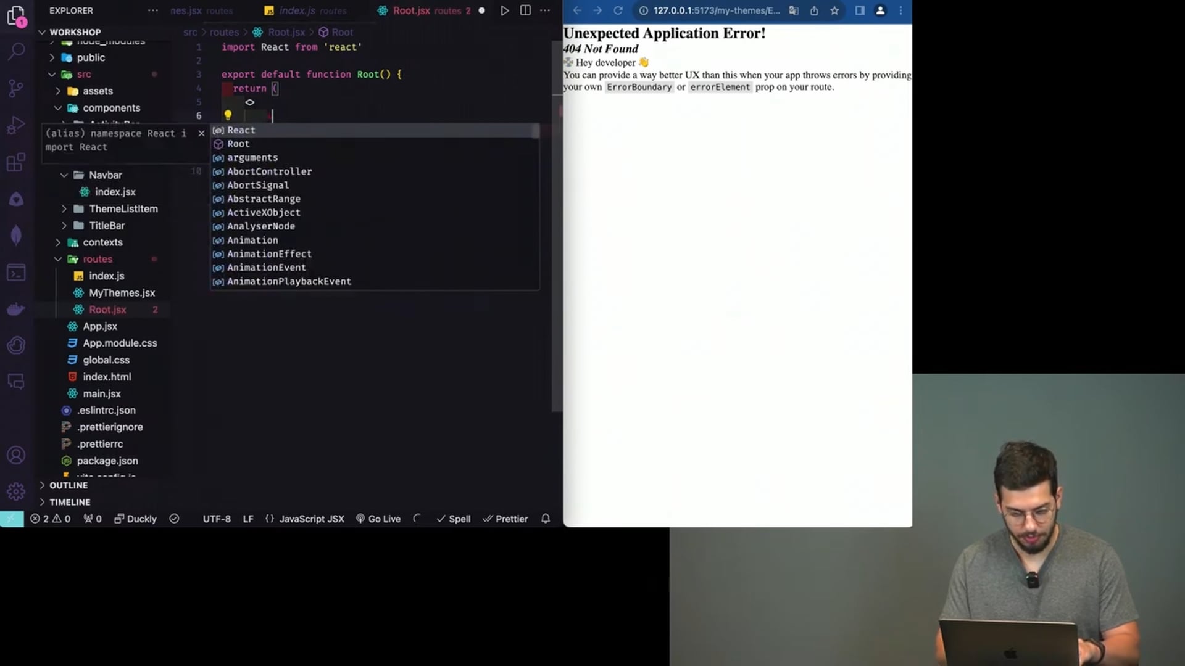Open Source Control view icon
This screenshot has height=666, width=1185.
(17, 88)
